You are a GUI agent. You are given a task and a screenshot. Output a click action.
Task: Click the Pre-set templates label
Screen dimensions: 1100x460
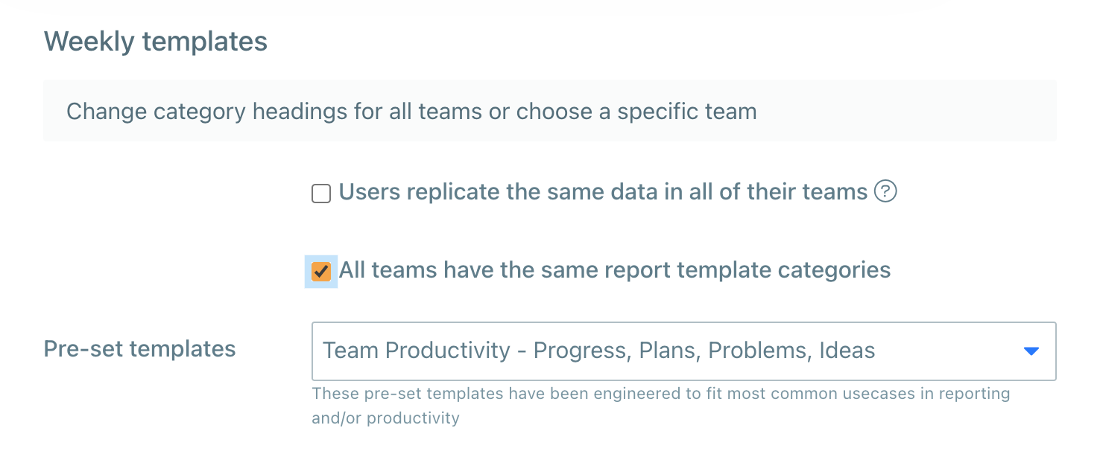(x=139, y=348)
